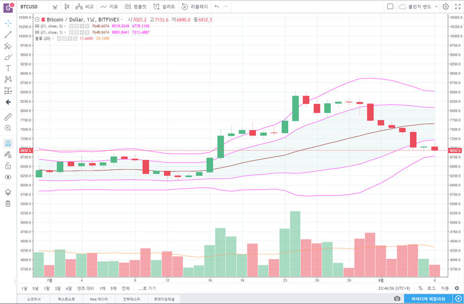
Task: Open the 전략테스터 tab
Action: (x=131, y=299)
